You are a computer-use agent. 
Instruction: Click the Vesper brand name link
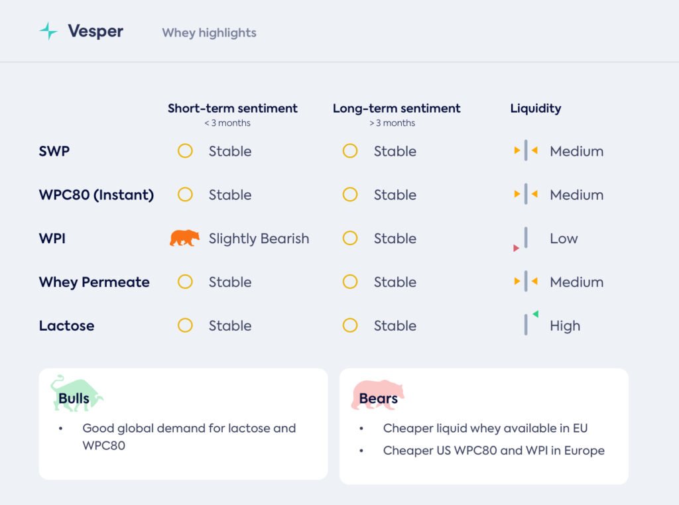[x=95, y=31]
